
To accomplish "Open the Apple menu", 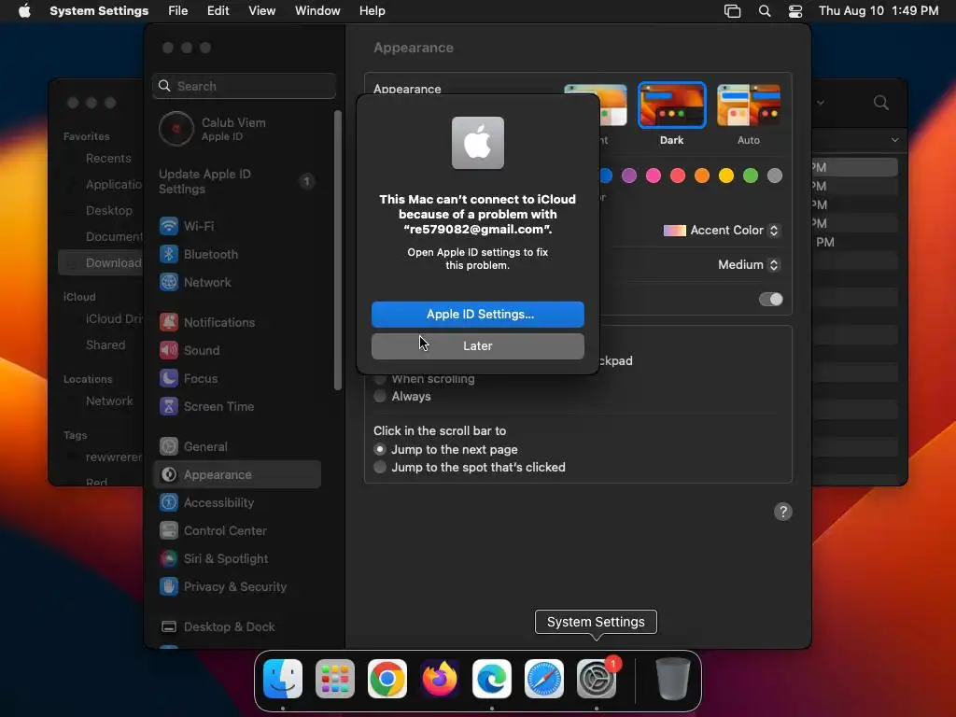I will pyautogui.click(x=24, y=11).
